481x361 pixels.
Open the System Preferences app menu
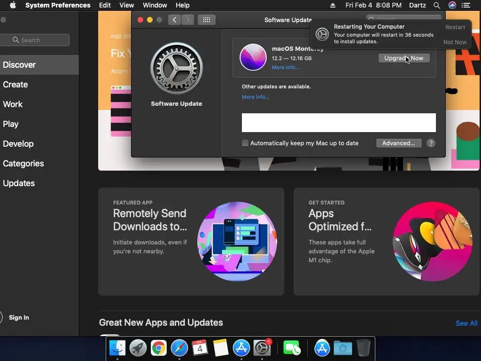point(58,5)
